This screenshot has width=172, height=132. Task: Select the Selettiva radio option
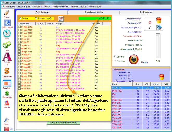coord(115,57)
